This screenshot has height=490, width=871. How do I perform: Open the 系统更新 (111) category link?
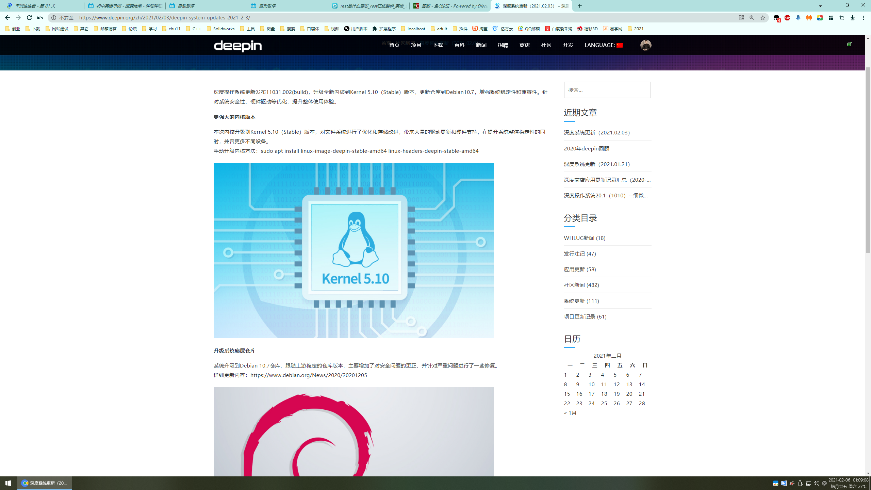point(581,301)
